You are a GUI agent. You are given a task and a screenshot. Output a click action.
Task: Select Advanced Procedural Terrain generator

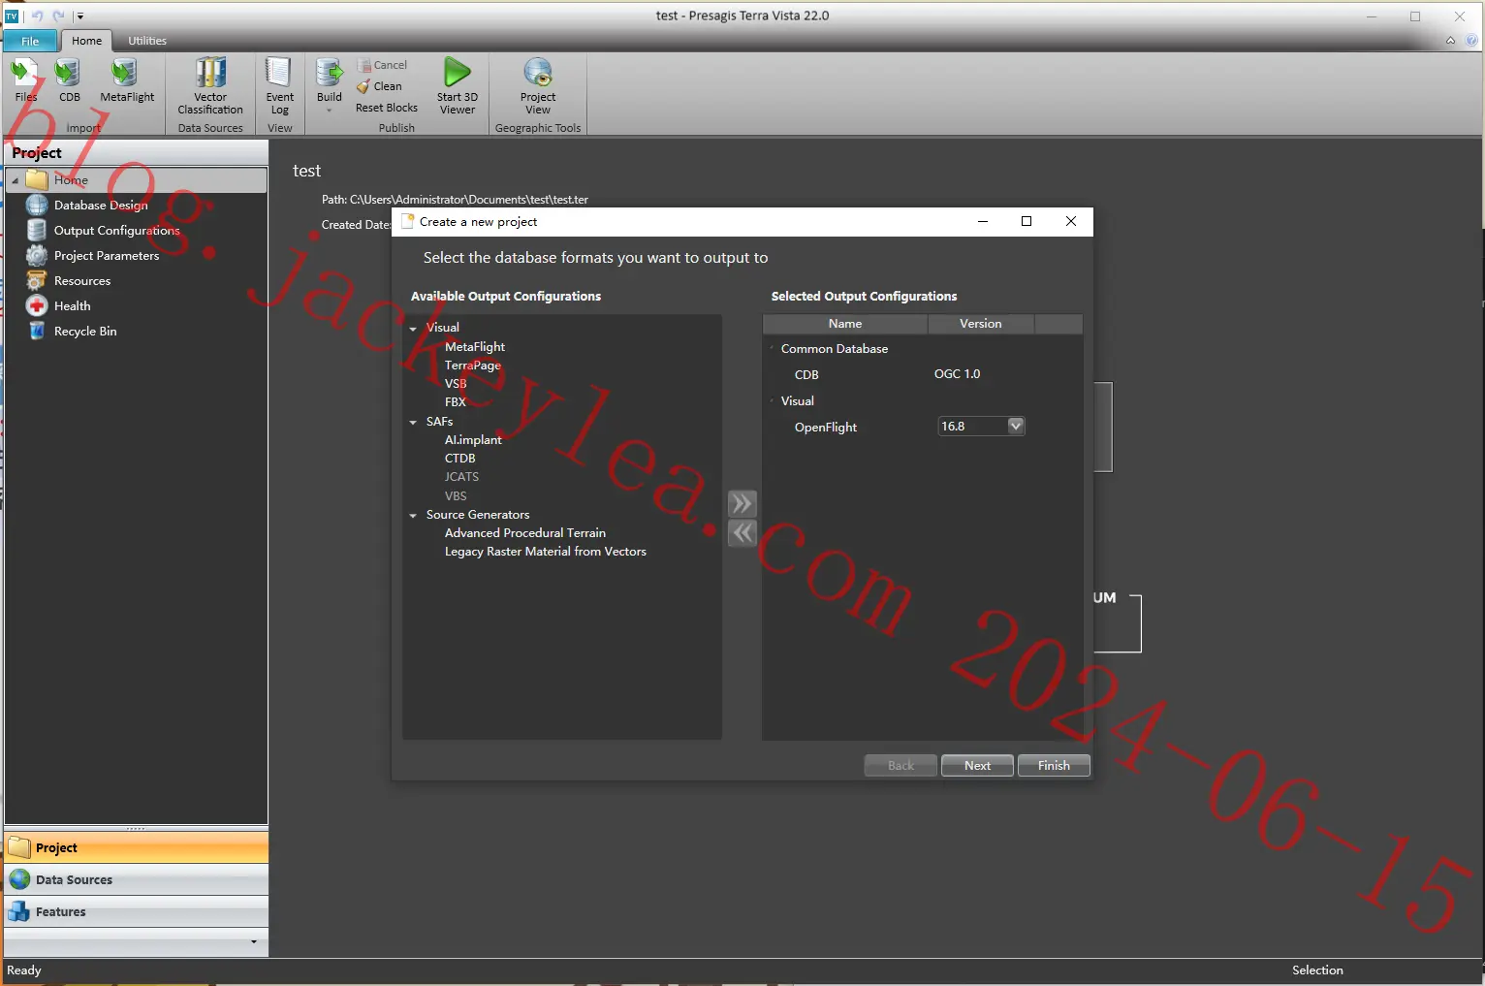(524, 533)
